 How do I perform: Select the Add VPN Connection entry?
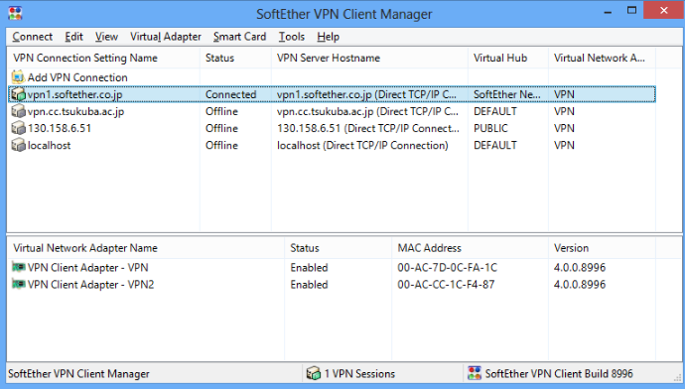pos(77,77)
